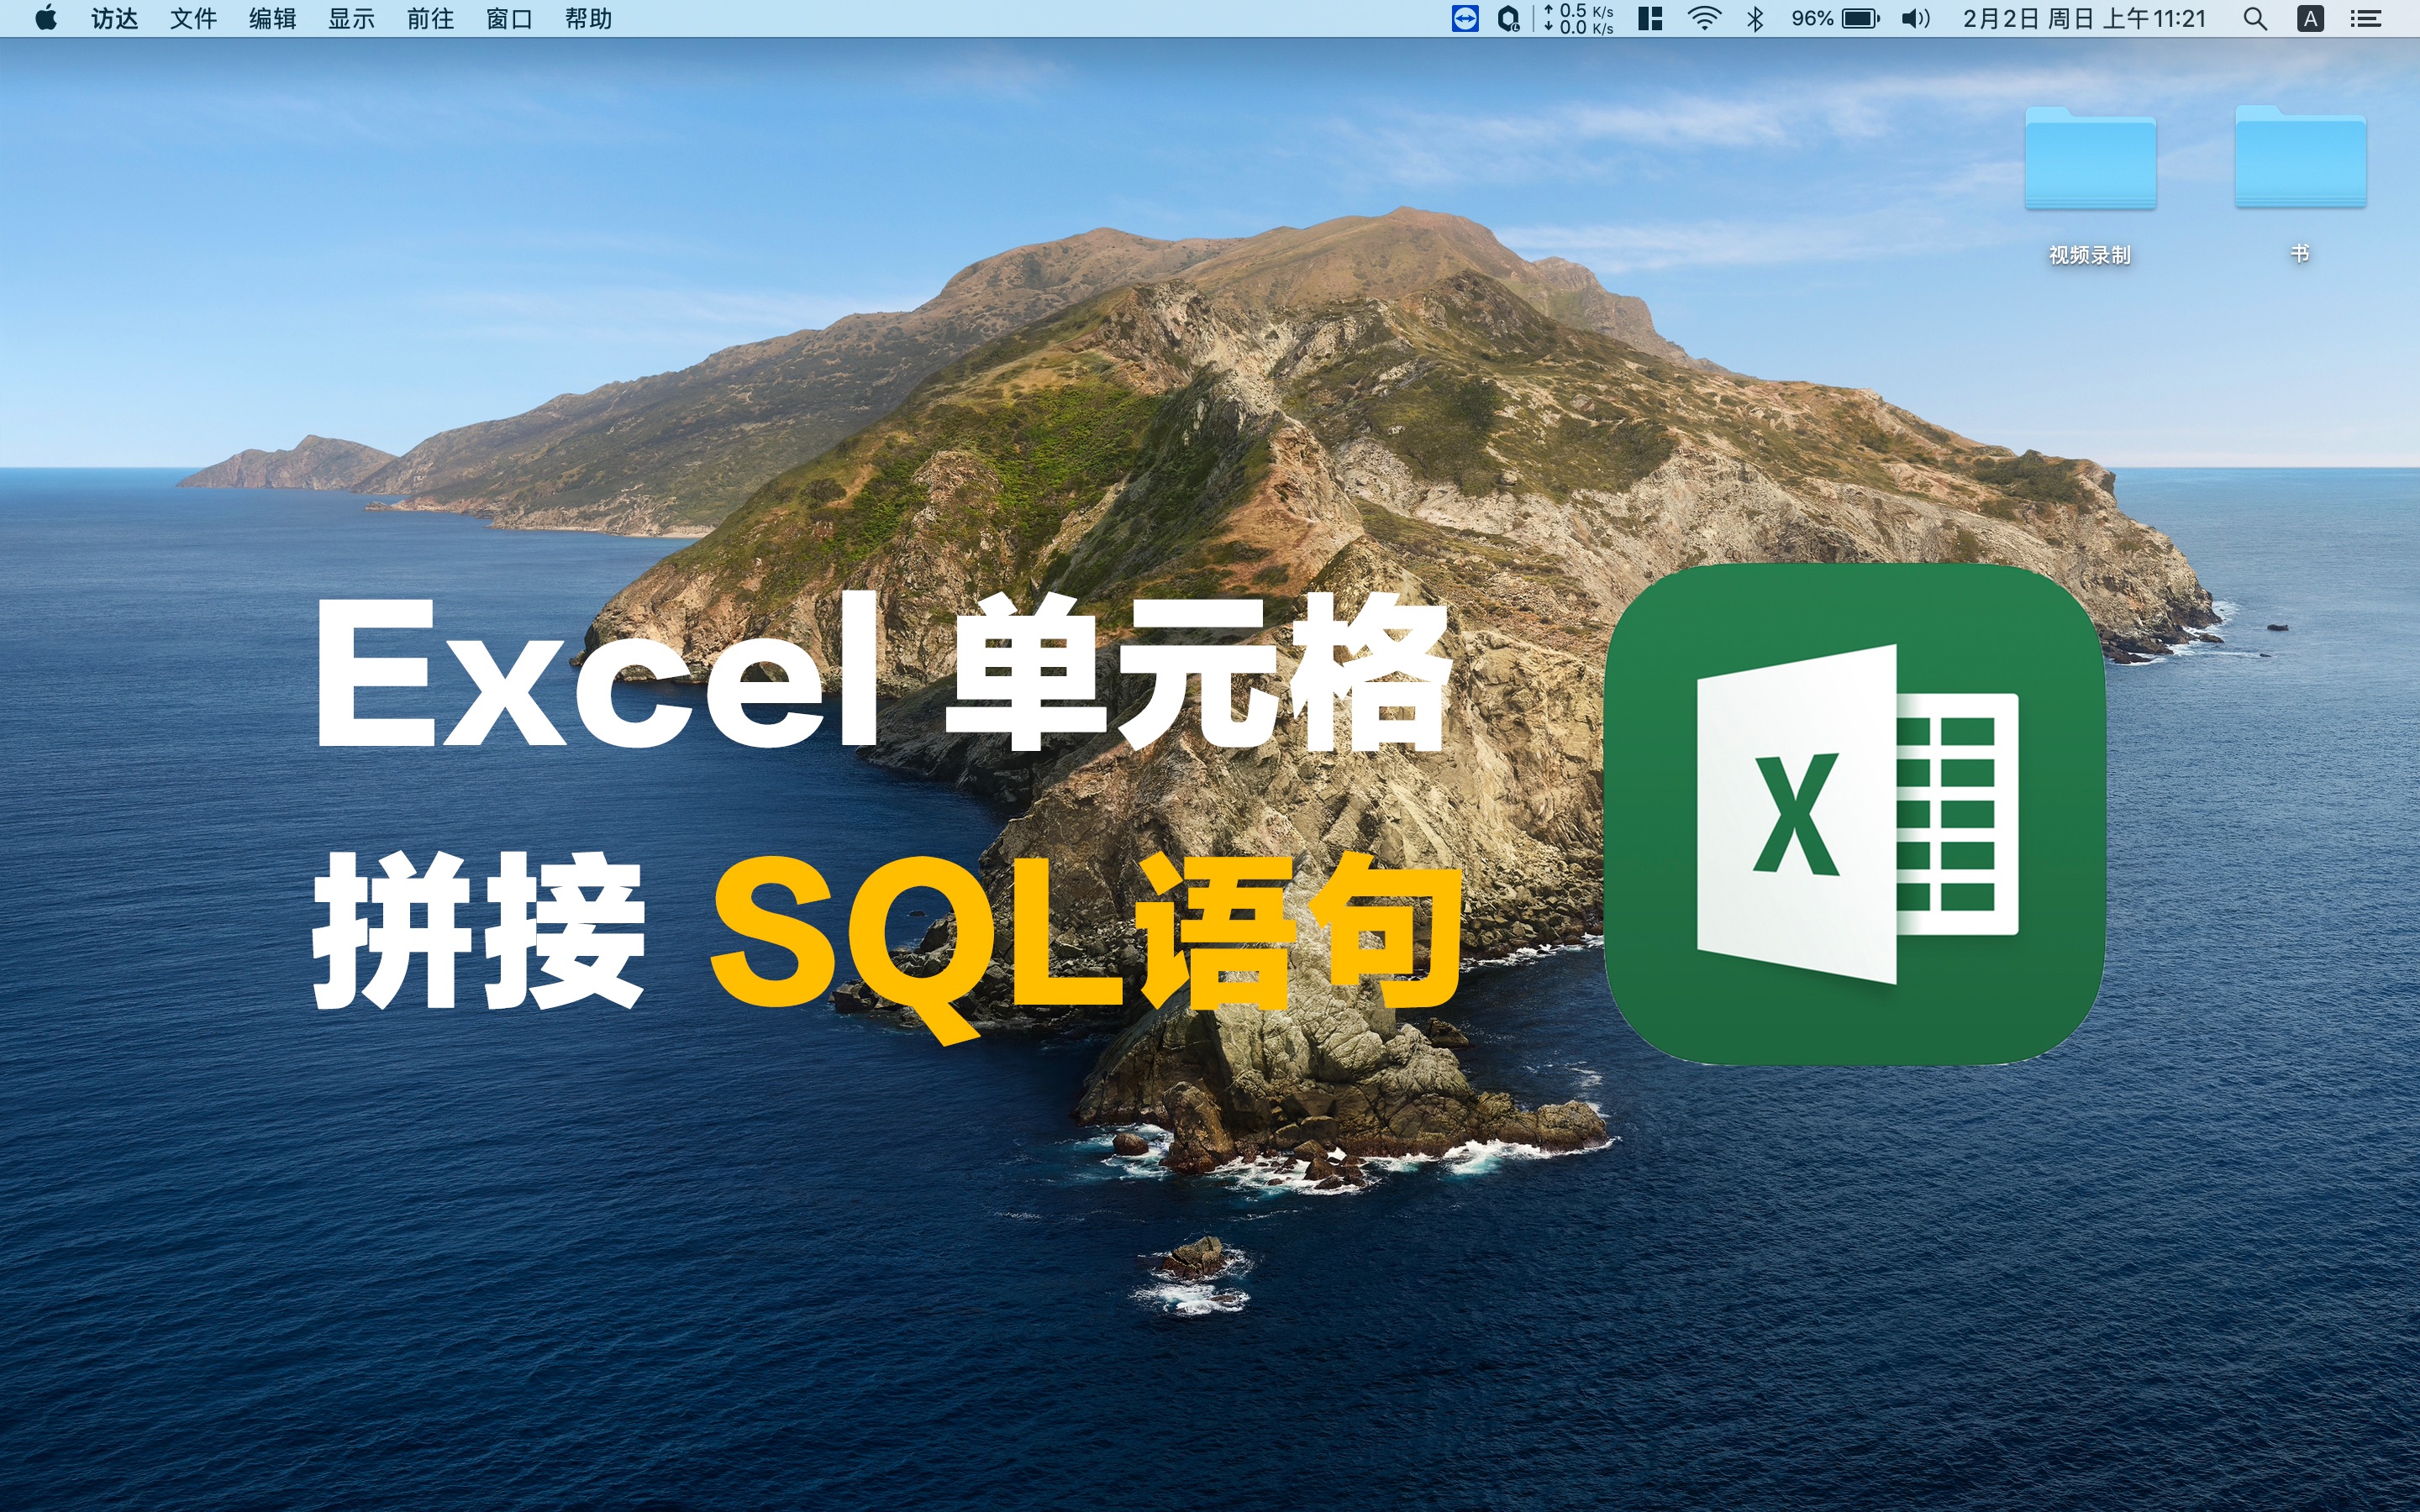Open the 编辑 menu
2420x1512 pixels.
(272, 18)
